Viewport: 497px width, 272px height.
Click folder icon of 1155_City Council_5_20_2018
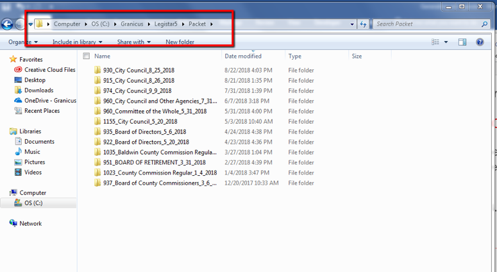(97, 121)
